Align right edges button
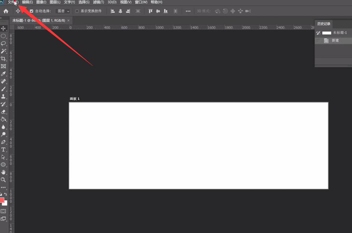This screenshot has width=352, height=233. coord(128,11)
